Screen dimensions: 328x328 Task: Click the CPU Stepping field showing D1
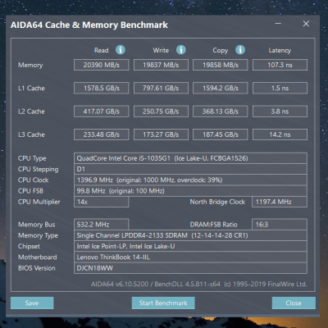[190, 169]
